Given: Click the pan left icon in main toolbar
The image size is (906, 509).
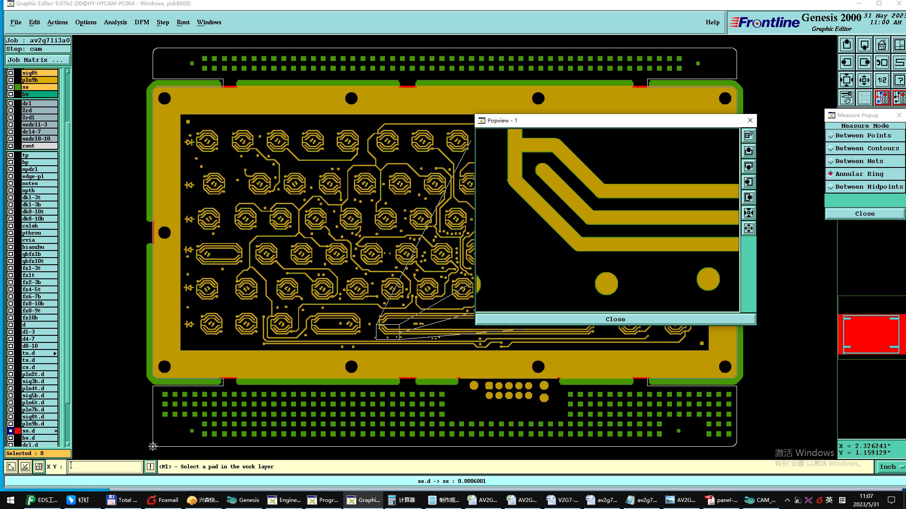Looking at the screenshot, I should (x=847, y=62).
